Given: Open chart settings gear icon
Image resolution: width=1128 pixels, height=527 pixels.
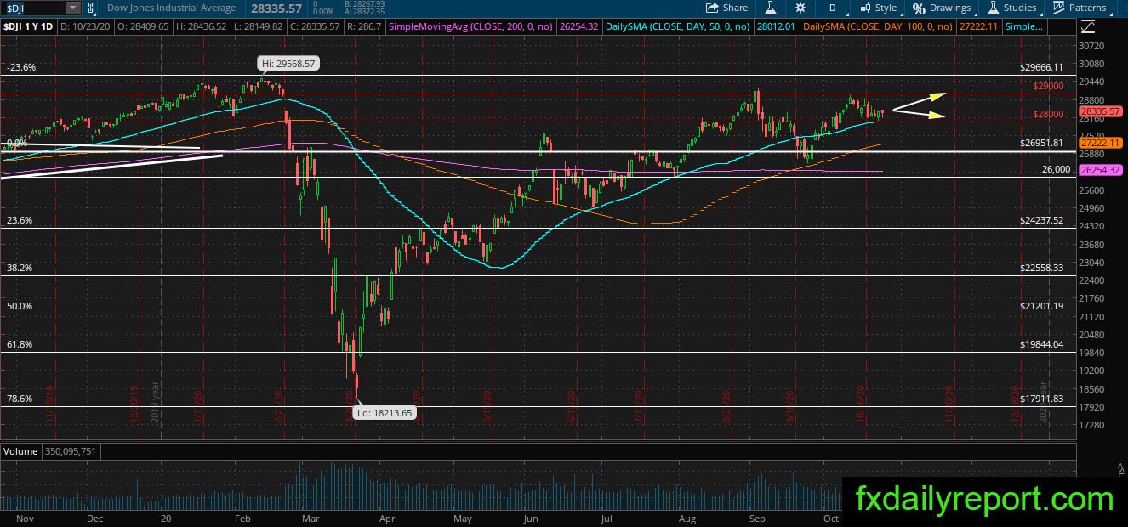Looking at the screenshot, I should pos(800,8).
